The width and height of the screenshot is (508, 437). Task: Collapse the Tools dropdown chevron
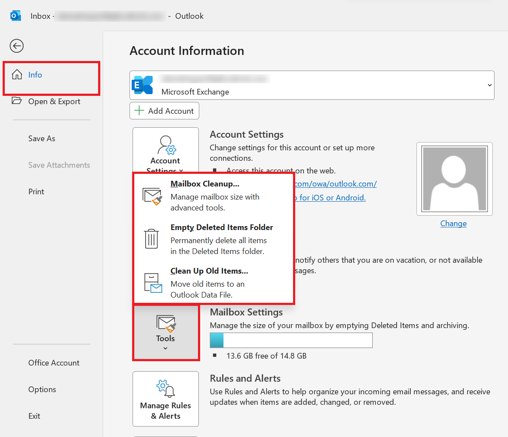[165, 348]
